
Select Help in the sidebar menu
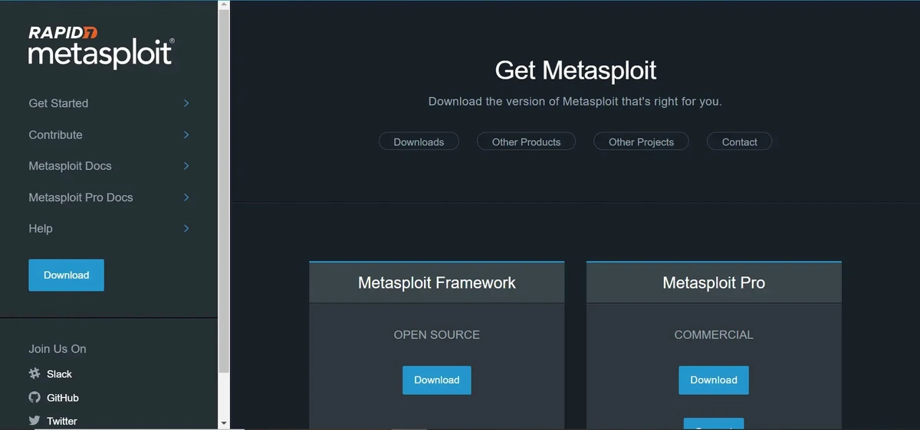41,229
